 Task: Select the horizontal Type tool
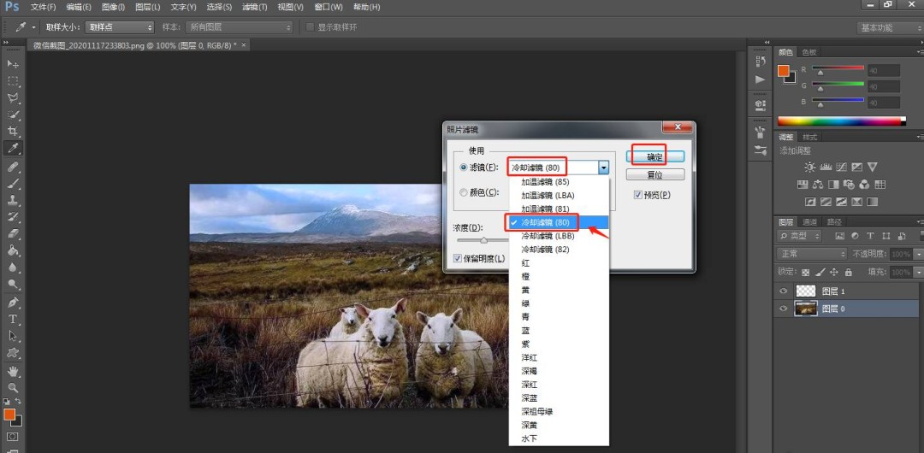(x=13, y=319)
